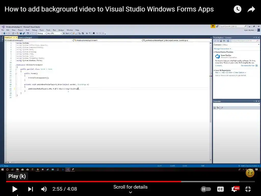
Task: Click the Save All toolbar icon
Action: click(x=24, y=33)
